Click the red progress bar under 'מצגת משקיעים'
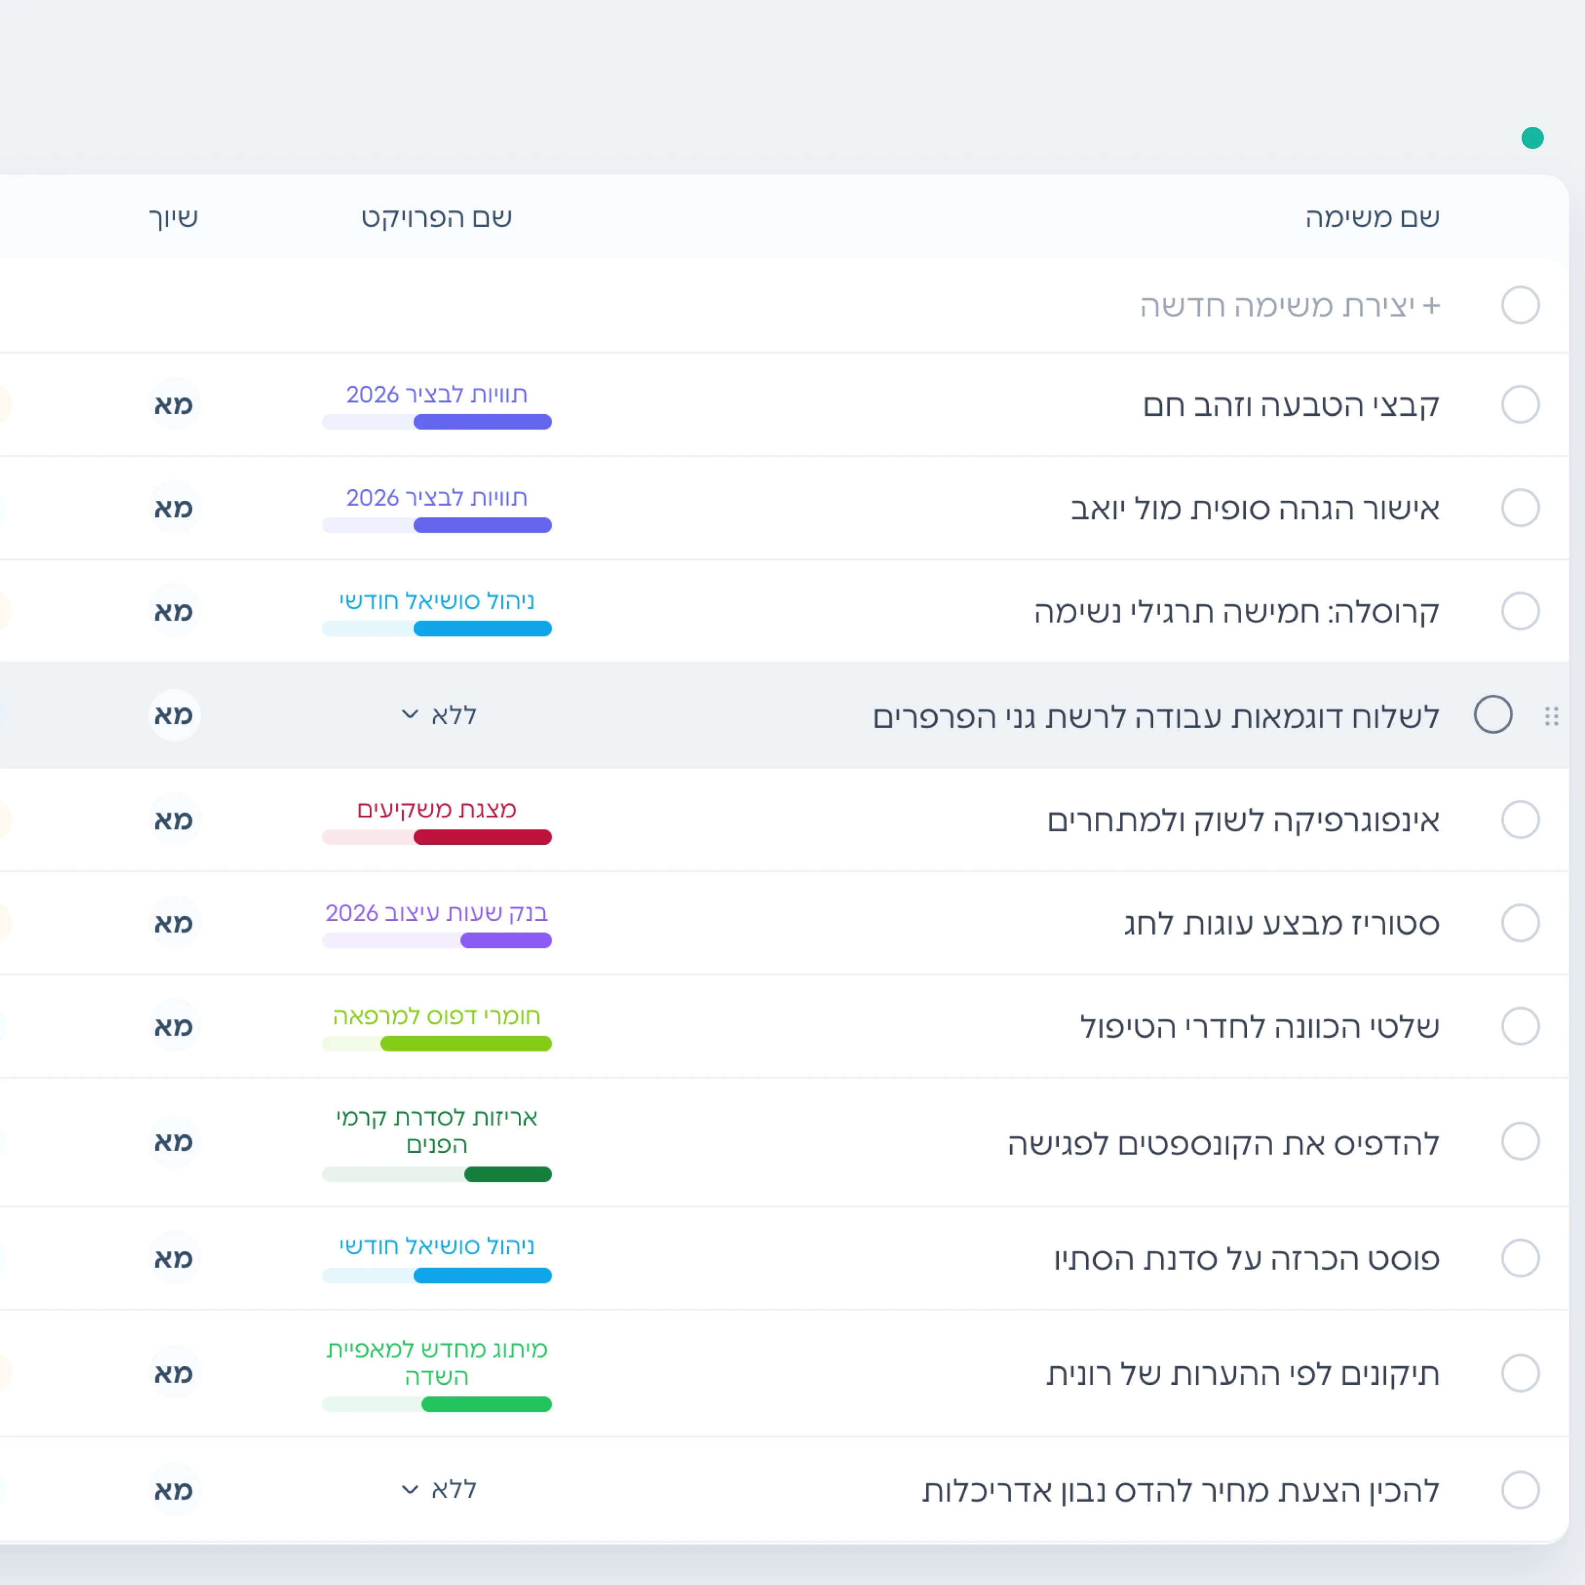Viewport: 1585px width, 1585px height. 436,837
